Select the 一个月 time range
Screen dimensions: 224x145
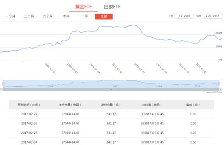pos(10,16)
